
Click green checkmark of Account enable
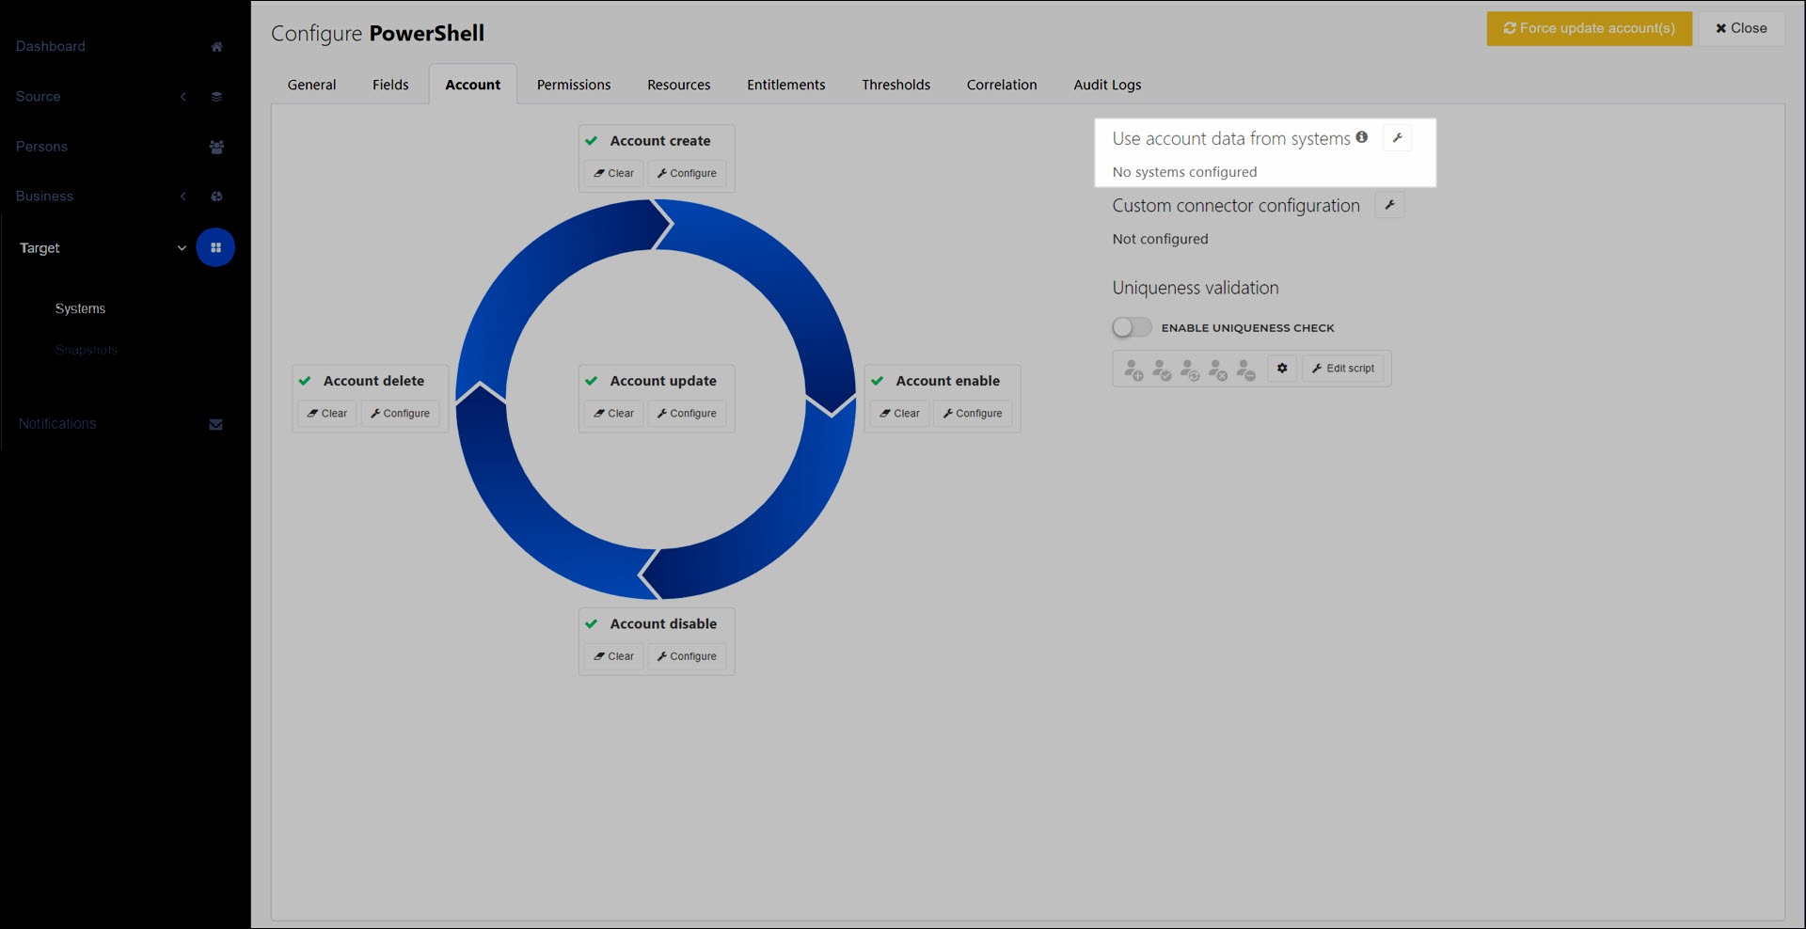[878, 381]
